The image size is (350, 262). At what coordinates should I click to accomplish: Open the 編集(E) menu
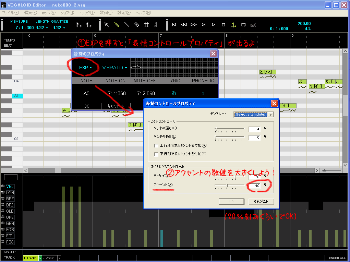(x=31, y=12)
